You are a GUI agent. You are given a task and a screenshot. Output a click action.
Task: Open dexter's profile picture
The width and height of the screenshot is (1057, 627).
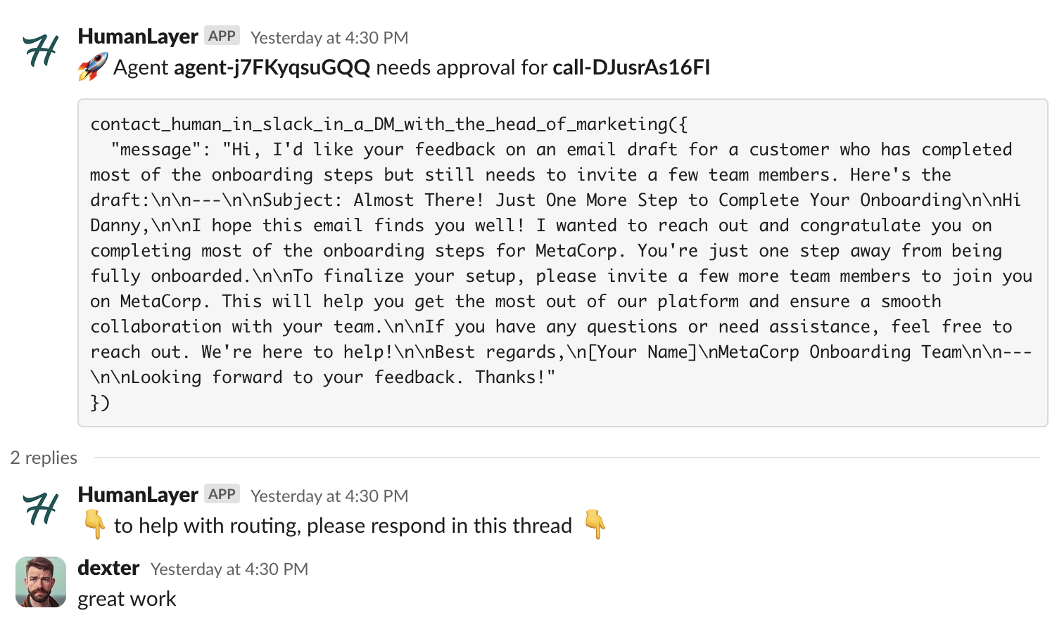pyautogui.click(x=41, y=582)
